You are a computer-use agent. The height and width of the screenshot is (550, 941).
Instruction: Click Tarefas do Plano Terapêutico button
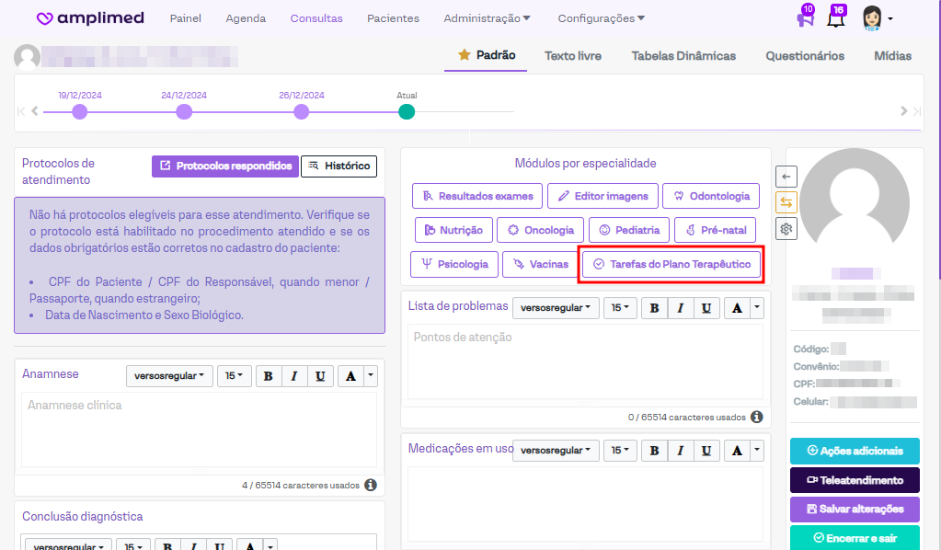671,265
